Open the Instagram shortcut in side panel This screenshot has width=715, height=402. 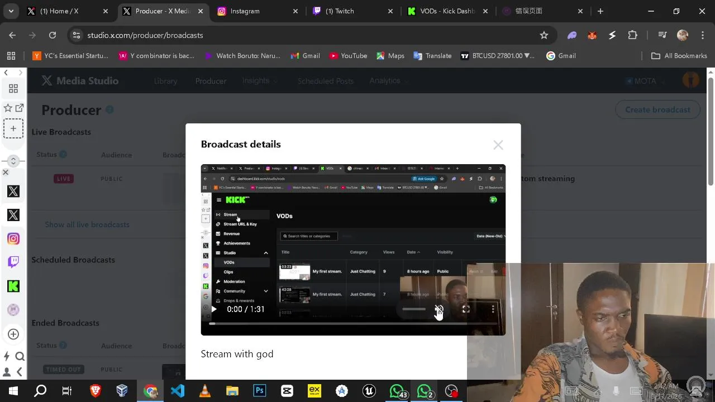(x=13, y=239)
